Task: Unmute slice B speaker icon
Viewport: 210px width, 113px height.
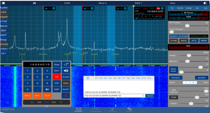Action: 118,9
